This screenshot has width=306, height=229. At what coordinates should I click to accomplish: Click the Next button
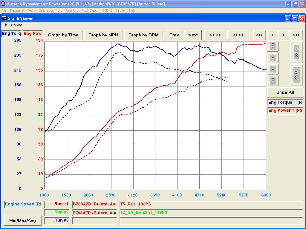193,35
